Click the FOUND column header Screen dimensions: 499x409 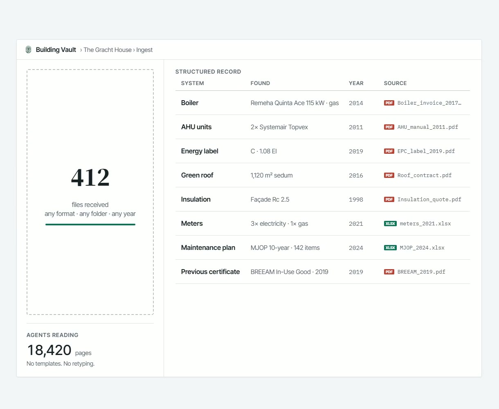point(260,83)
